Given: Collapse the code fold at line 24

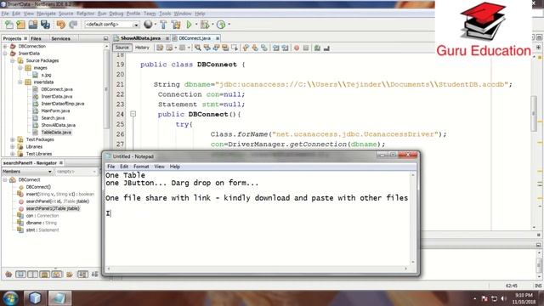Looking at the screenshot, I should click(x=133, y=114).
